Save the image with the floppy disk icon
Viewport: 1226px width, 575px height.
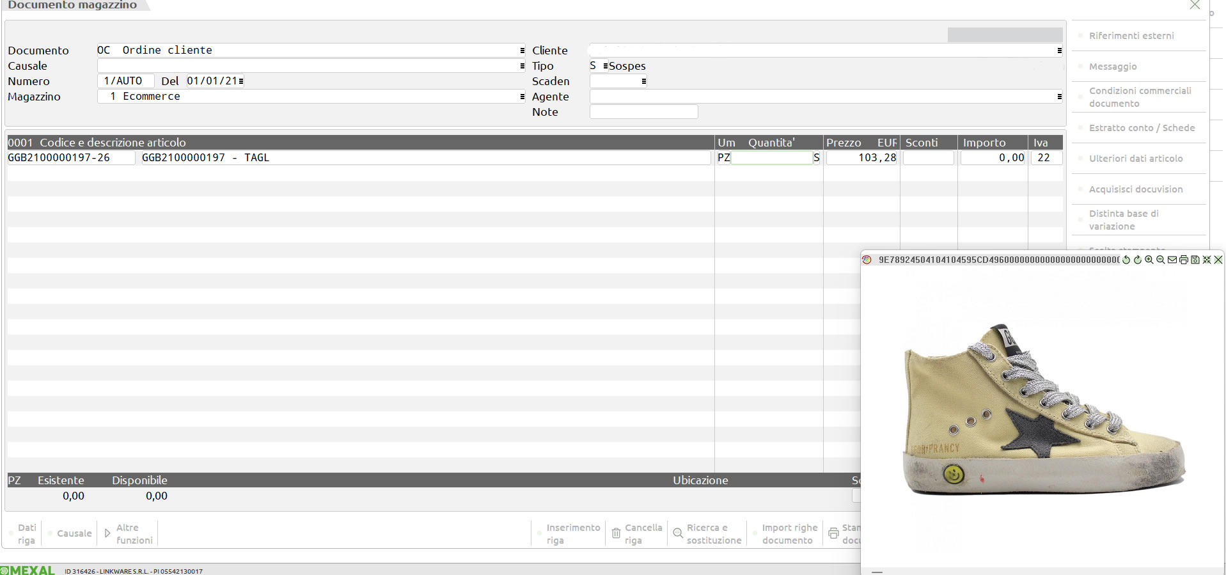tap(1195, 260)
